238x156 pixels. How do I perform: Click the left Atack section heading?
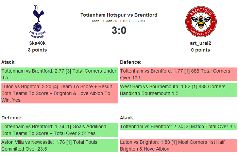(x=8, y=62)
